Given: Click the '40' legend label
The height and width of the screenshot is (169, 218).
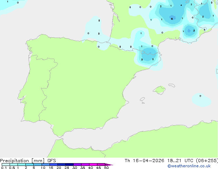Looking at the screenshot, I should 90,168.
